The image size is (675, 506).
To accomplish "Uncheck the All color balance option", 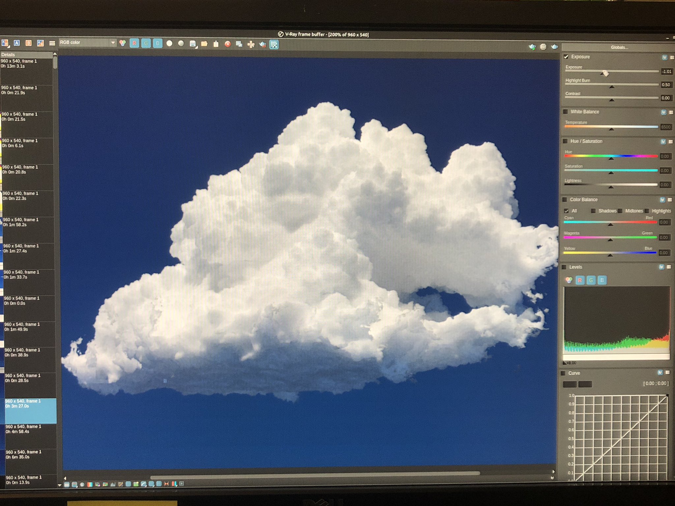I will (566, 211).
